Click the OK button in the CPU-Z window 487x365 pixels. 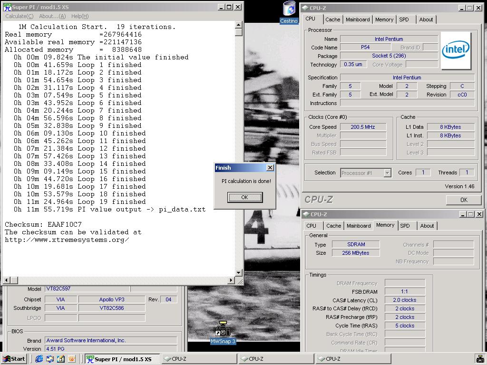point(464,200)
